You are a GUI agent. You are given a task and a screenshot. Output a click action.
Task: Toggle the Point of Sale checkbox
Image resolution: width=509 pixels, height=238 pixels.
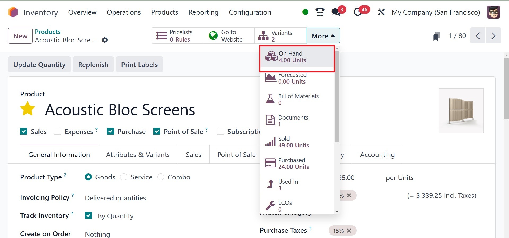click(157, 131)
